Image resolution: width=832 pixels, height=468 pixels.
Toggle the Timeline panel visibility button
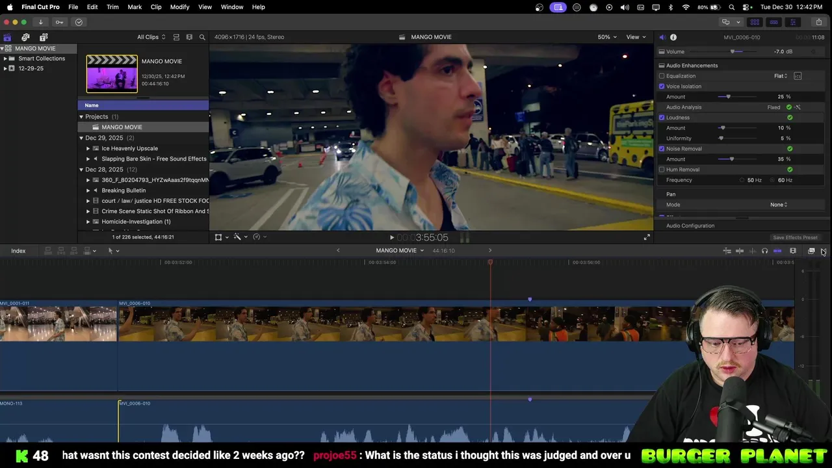773,22
